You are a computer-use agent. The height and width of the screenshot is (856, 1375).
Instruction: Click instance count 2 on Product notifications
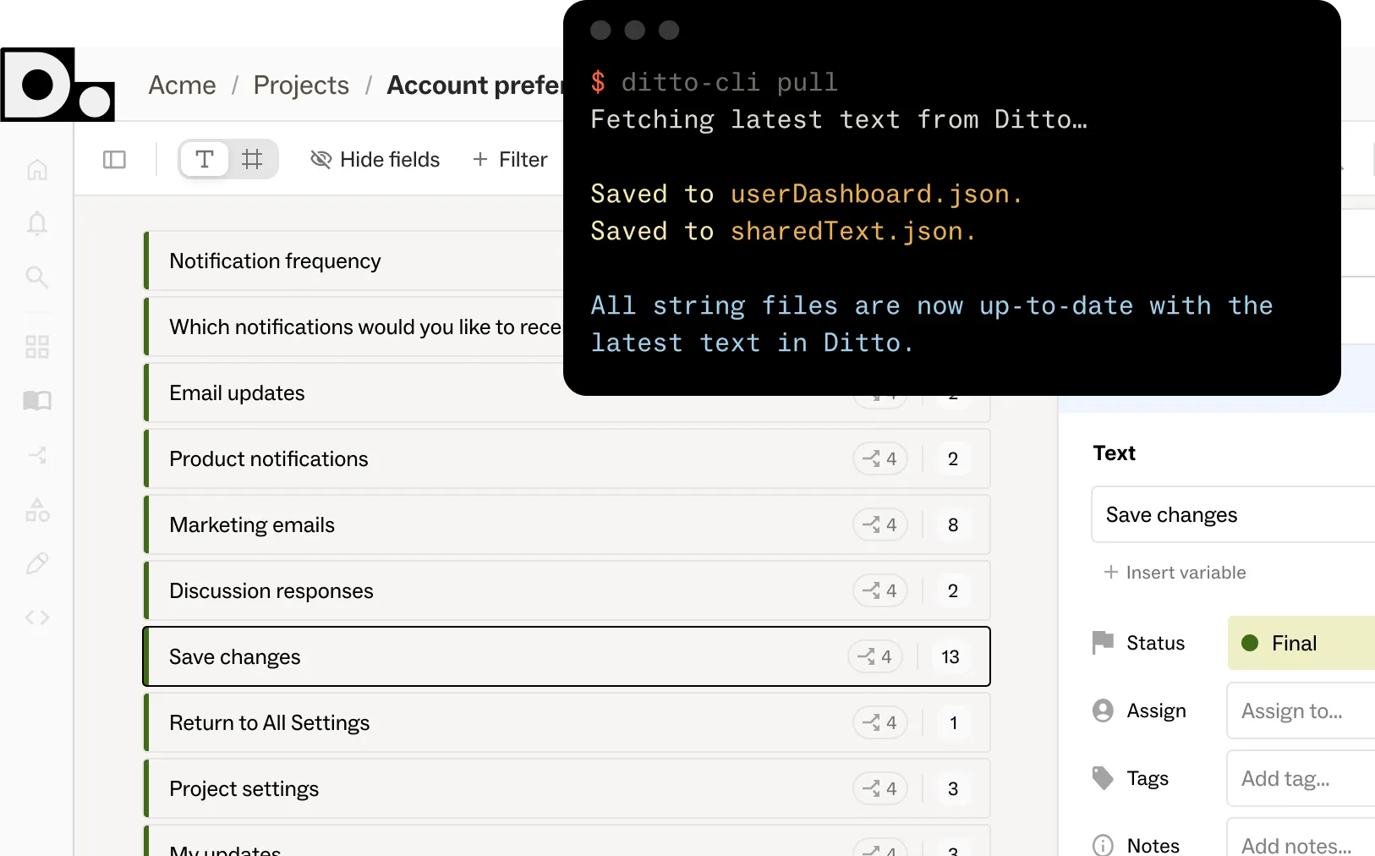pos(953,458)
